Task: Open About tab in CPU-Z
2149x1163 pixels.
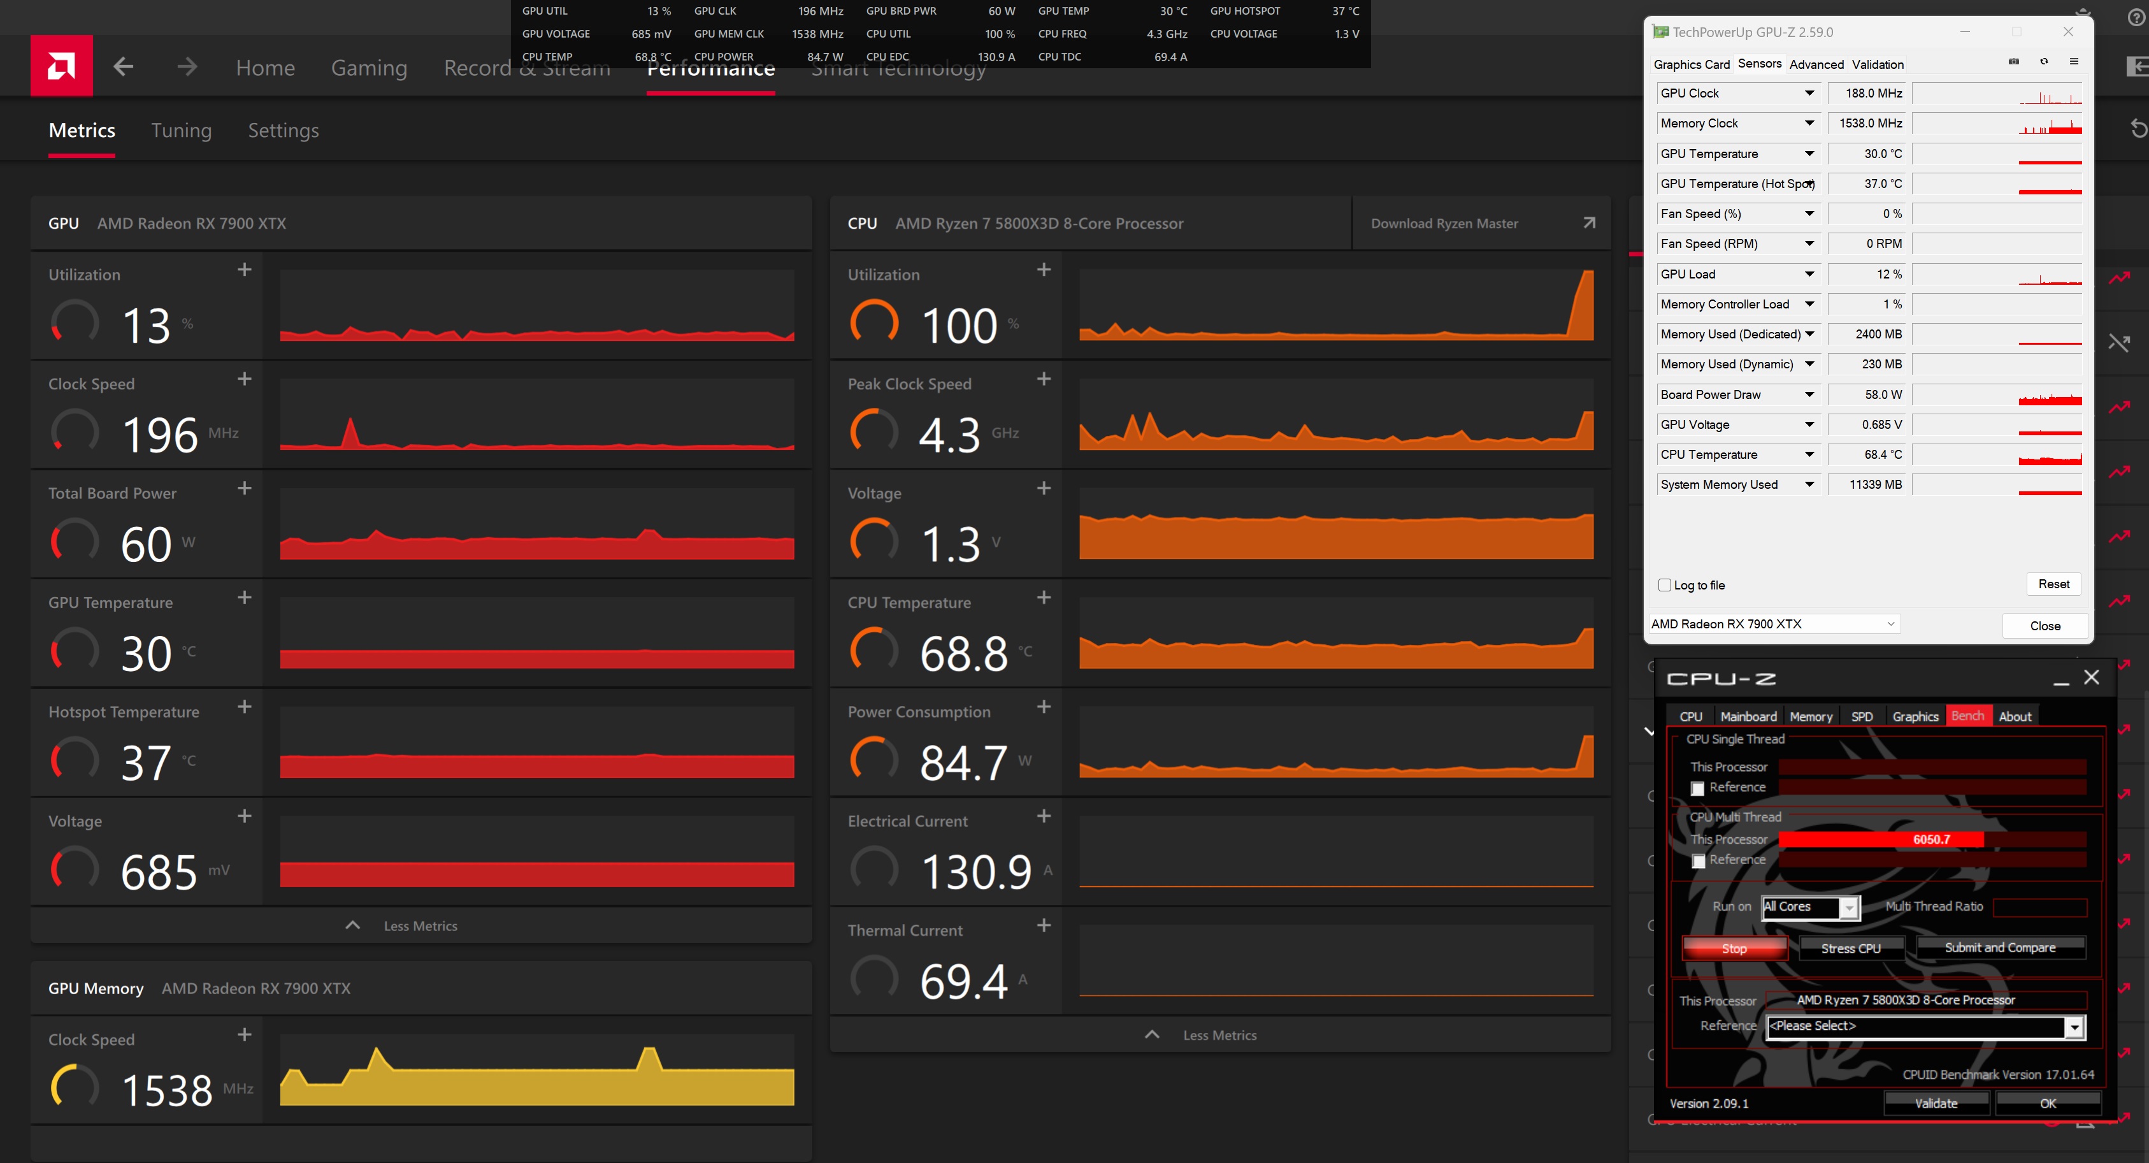Action: tap(2015, 717)
